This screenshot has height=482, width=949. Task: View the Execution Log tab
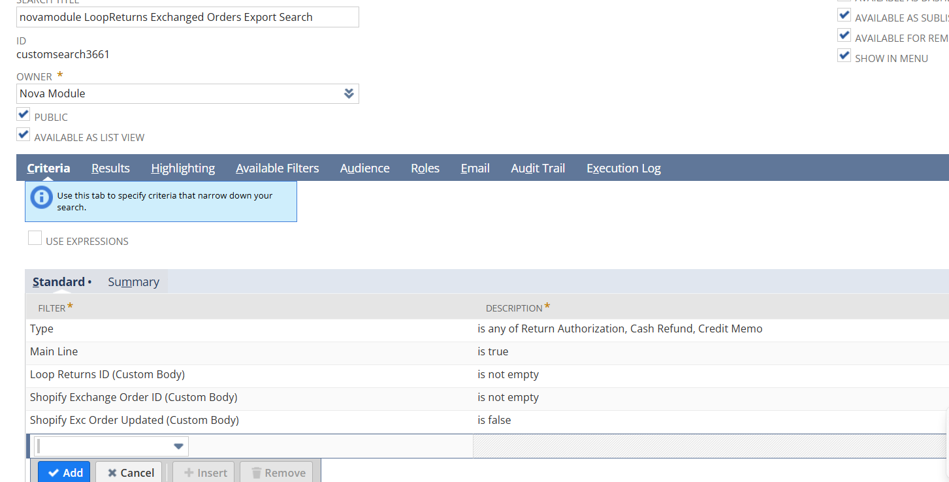(623, 168)
